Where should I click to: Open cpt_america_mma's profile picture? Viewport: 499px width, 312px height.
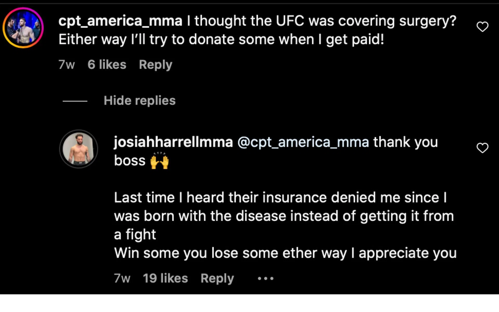point(23,28)
